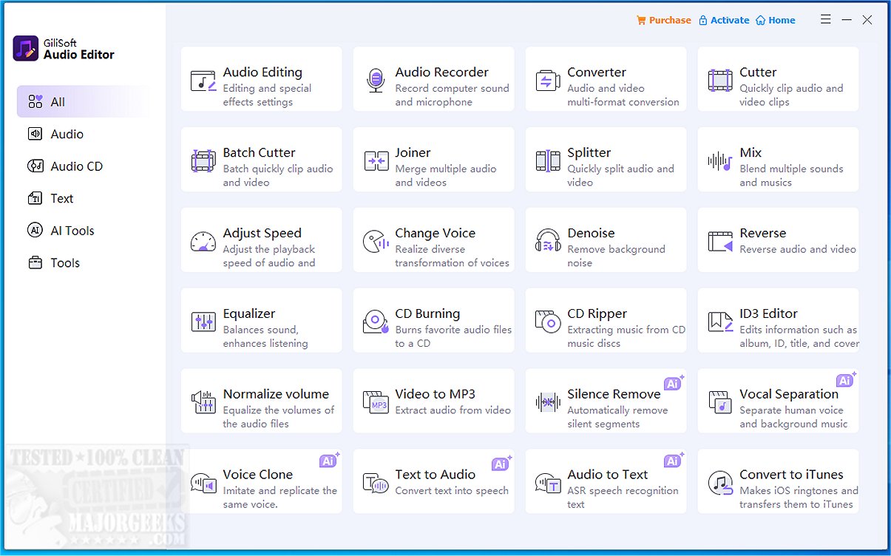Click the AI badge on Voice Clone

(x=329, y=460)
